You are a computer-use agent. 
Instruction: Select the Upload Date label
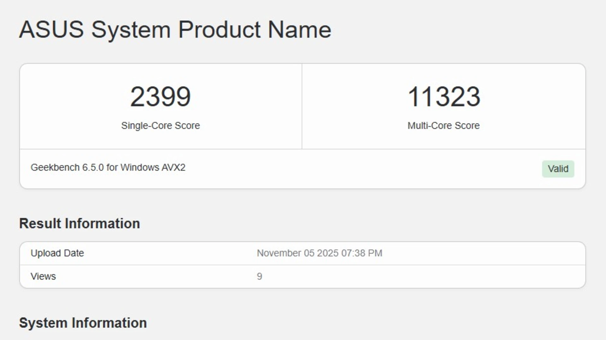(x=57, y=253)
